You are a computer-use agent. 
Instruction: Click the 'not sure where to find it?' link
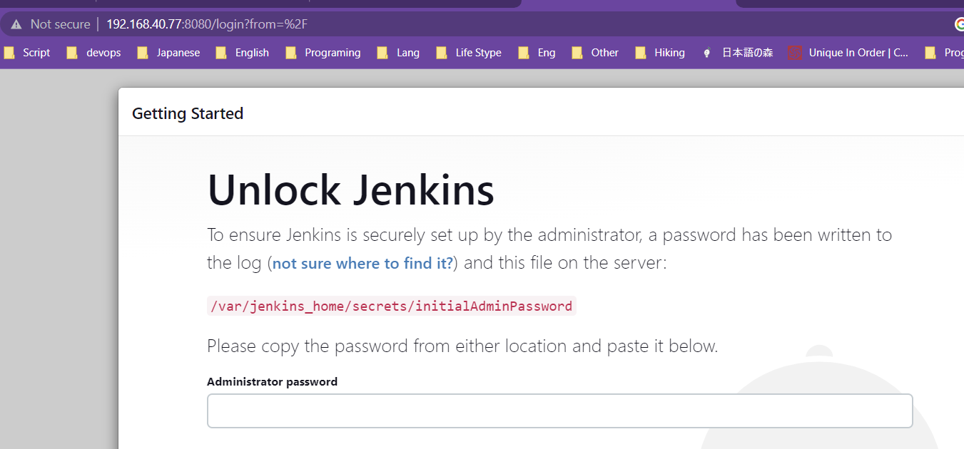click(x=362, y=263)
